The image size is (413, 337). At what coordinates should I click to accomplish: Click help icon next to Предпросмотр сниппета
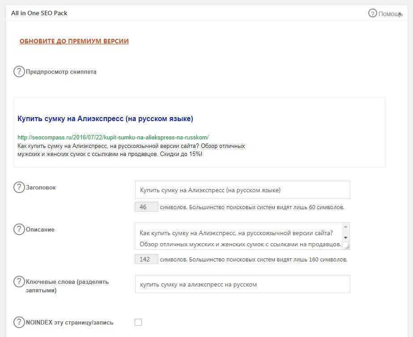(19, 72)
